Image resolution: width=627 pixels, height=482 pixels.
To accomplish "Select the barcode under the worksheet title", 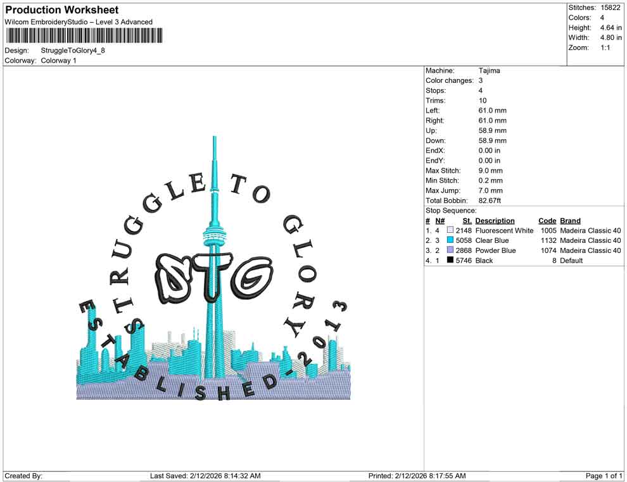I will [x=84, y=35].
